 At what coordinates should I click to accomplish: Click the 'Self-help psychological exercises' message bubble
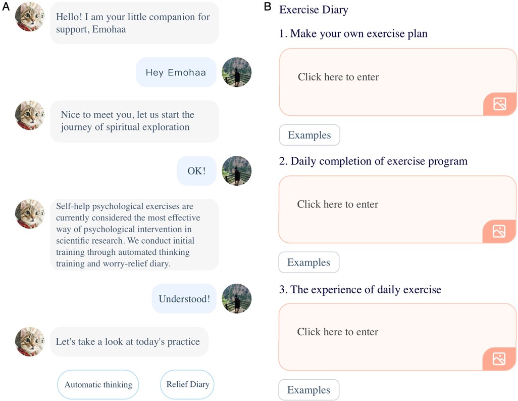coord(134,235)
